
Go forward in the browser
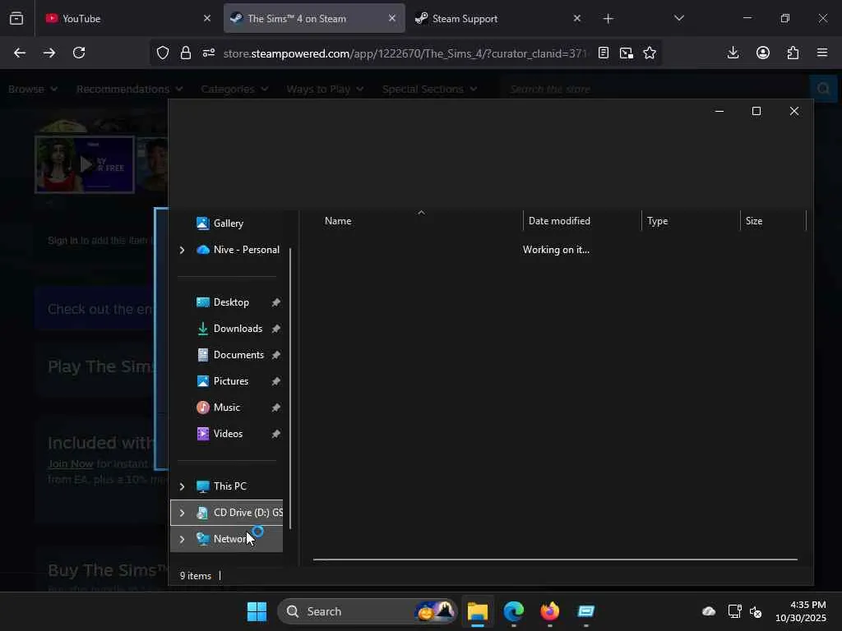(49, 53)
